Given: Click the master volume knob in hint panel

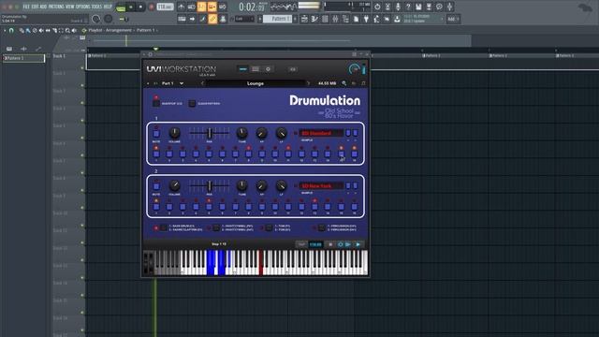Looking at the screenshot, I should click(x=95, y=19).
